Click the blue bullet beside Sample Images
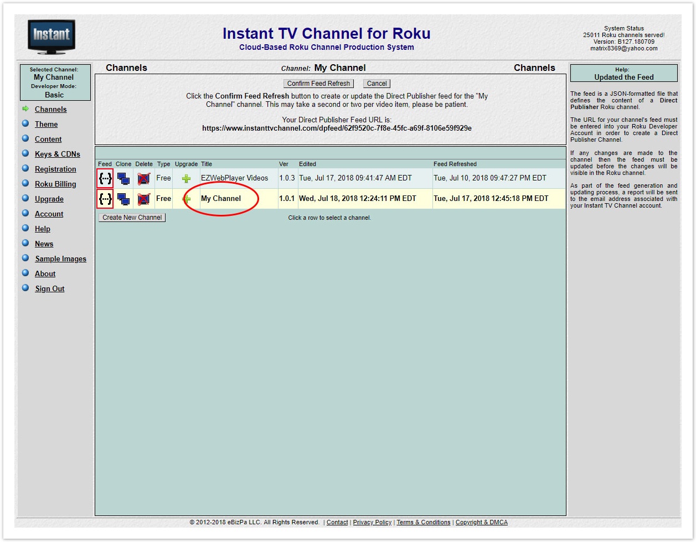Image resolution: width=696 pixels, height=542 pixels. (25, 258)
